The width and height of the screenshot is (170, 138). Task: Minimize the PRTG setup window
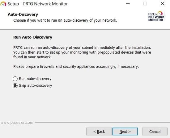click(x=128, y=4)
